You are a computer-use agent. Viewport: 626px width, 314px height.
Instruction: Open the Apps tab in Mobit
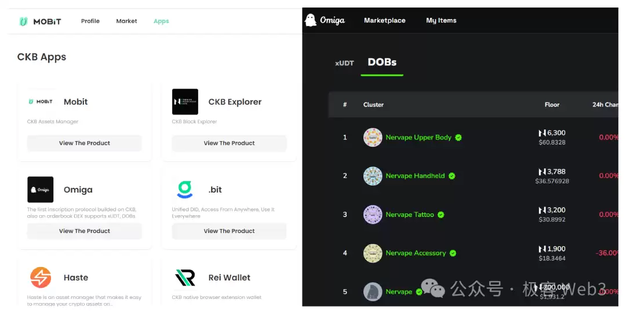coord(161,21)
